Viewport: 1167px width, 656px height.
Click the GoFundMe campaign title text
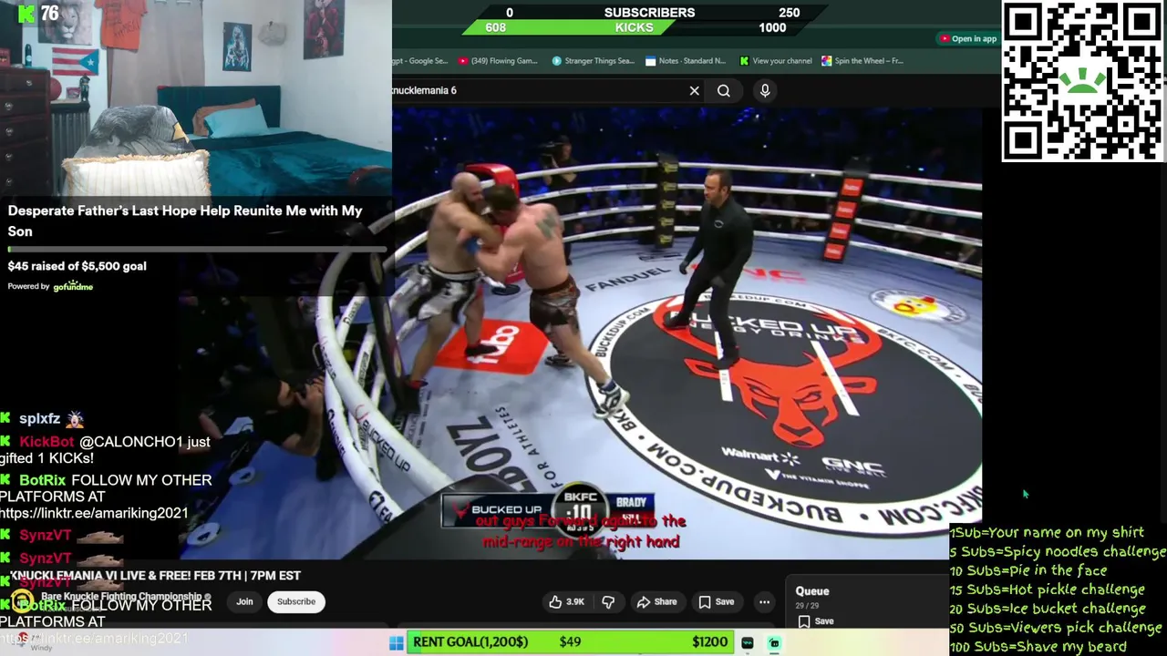(x=185, y=220)
